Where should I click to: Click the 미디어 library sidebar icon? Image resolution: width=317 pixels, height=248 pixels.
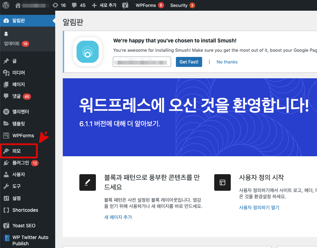click(7, 72)
